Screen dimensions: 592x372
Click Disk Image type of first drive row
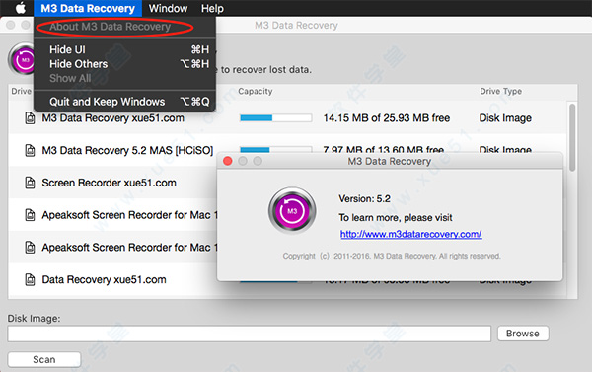(x=505, y=118)
